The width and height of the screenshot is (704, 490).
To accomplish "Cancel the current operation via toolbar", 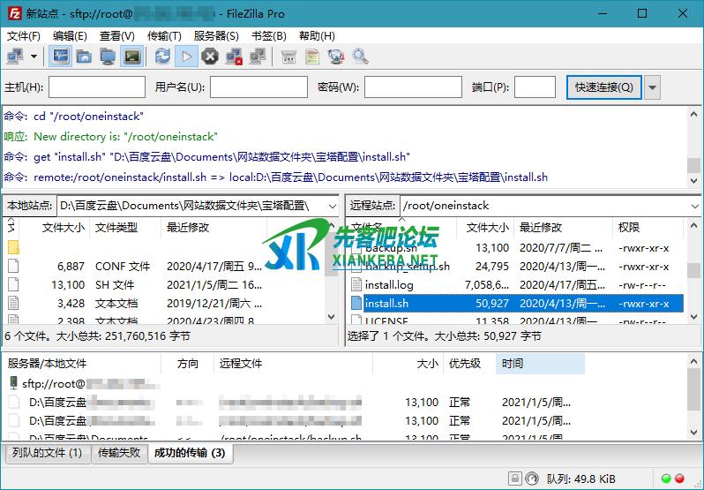I will [x=210, y=57].
